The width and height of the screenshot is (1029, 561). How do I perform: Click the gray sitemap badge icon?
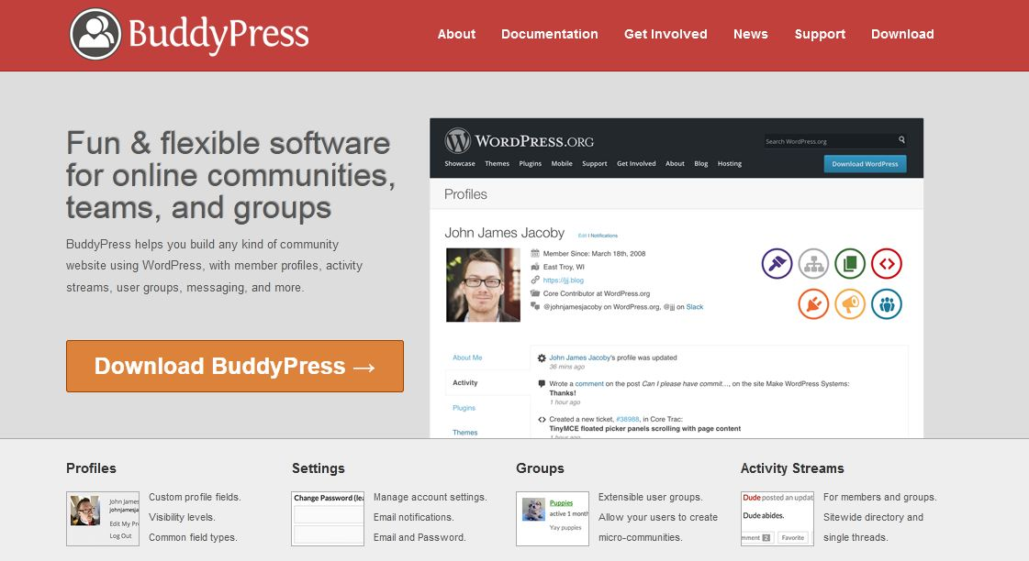click(x=814, y=263)
